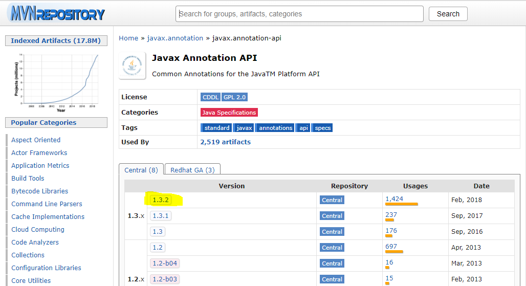This screenshot has height=286, width=526.
Task: Click Central repository for version 1.2
Action: coord(332,248)
